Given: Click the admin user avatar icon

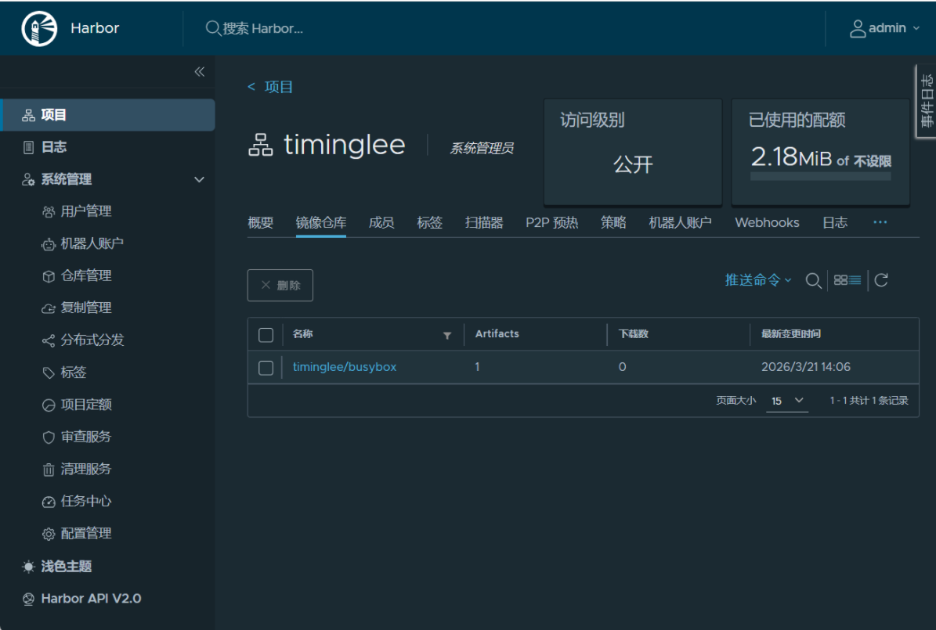Looking at the screenshot, I should click(x=857, y=28).
